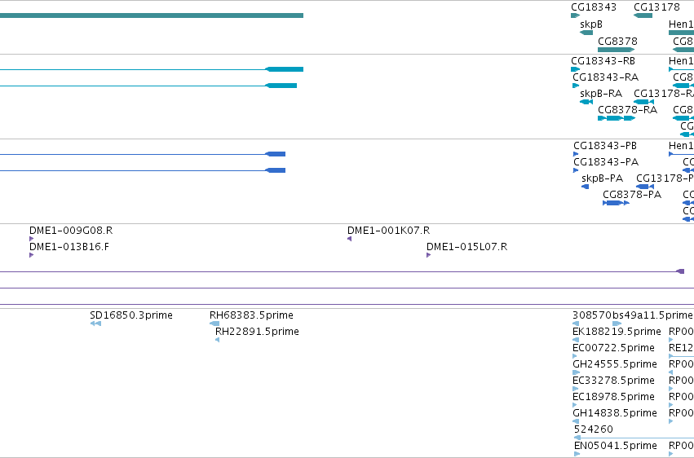
Task: Open the EC33278.5prime EST label
Action: coord(613,381)
